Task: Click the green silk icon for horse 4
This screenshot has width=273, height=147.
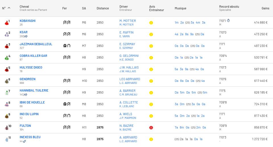Action: coord(7,58)
